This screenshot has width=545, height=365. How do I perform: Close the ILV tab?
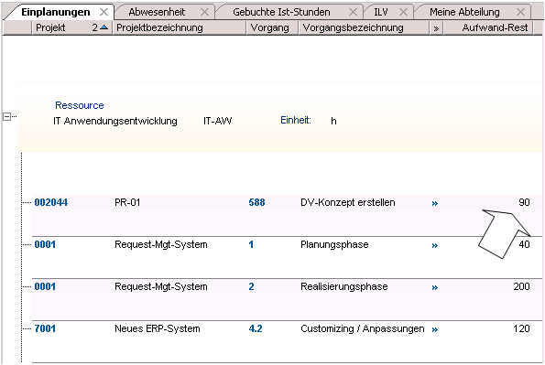403,12
